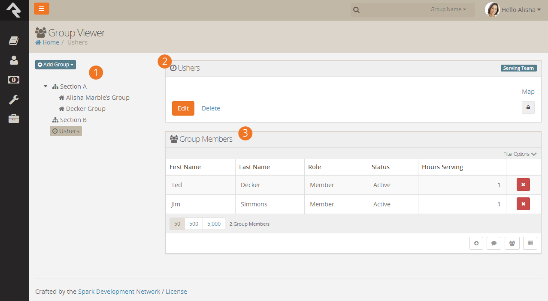Open the Spark Development Network link
This screenshot has height=301, width=548.
[x=119, y=292]
